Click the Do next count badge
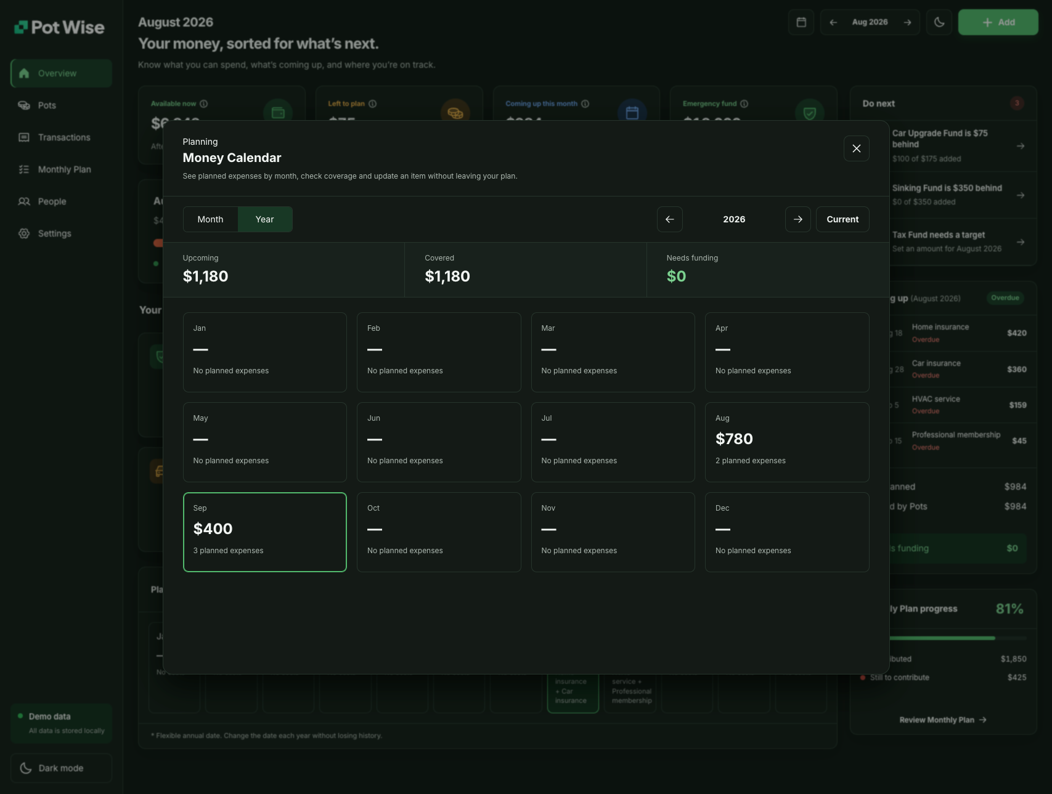Image resolution: width=1052 pixels, height=794 pixels. (x=1017, y=103)
